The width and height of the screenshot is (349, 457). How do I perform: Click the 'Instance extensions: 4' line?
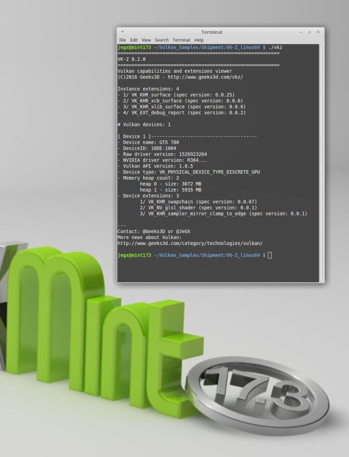(x=148, y=89)
